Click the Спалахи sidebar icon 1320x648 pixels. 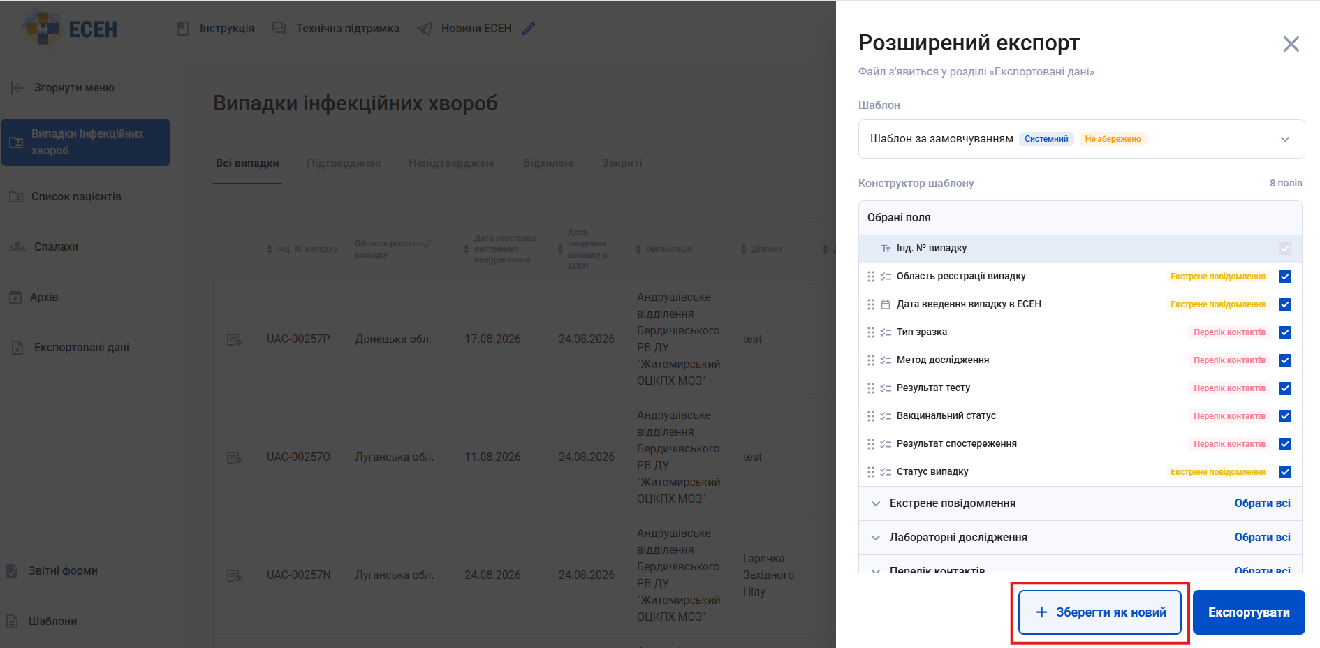(17, 247)
